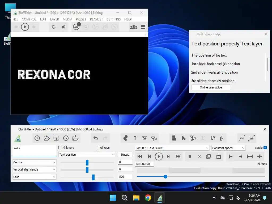Jump to last key with fast-forward button
The image size is (272, 204).
(178, 156)
